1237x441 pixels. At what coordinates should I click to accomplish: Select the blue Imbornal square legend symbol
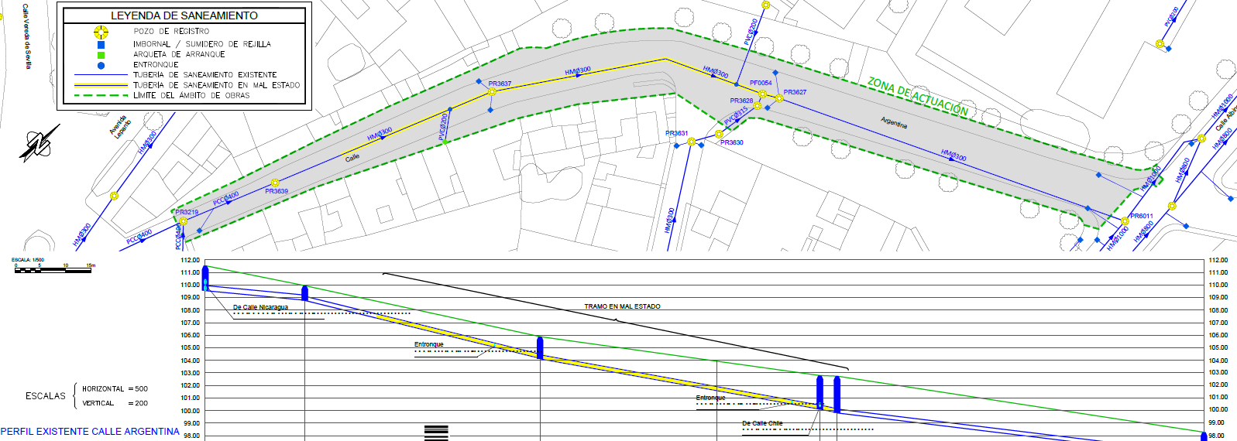(x=101, y=45)
